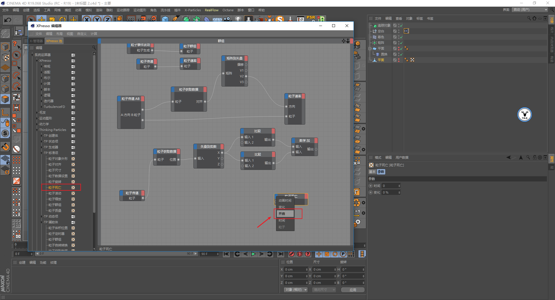Jump to the end of the animation
Viewport: 555px width, 300px height.
281,254
